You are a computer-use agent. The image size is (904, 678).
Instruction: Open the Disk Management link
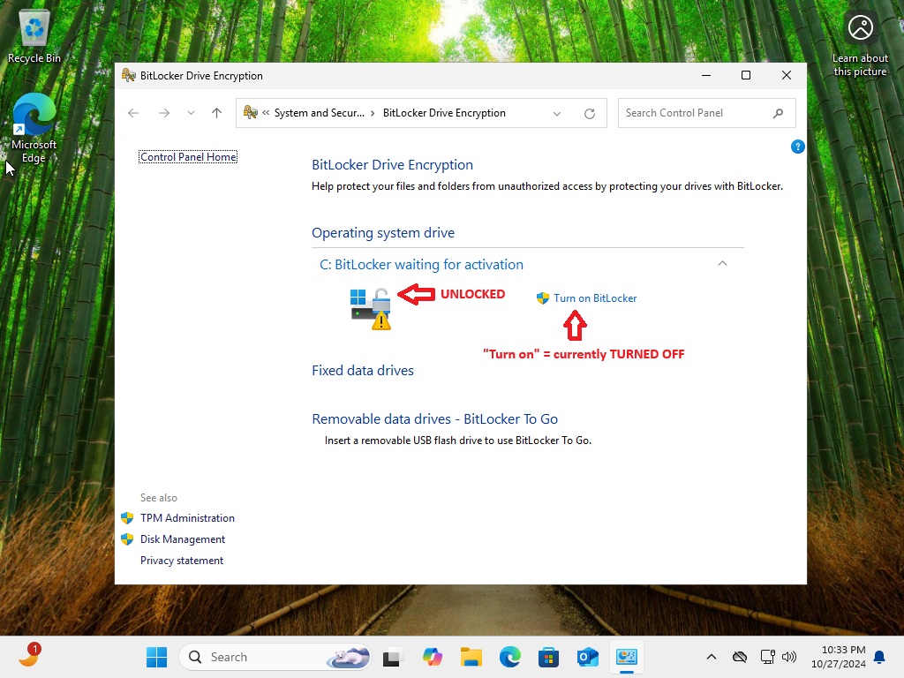(x=183, y=539)
